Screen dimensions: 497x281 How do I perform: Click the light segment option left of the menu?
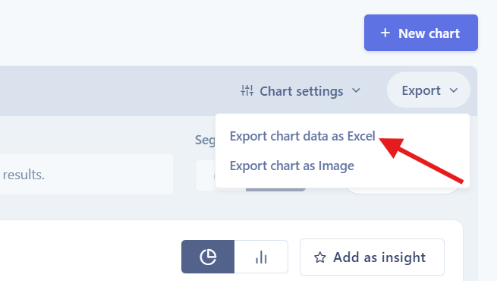click(x=206, y=175)
